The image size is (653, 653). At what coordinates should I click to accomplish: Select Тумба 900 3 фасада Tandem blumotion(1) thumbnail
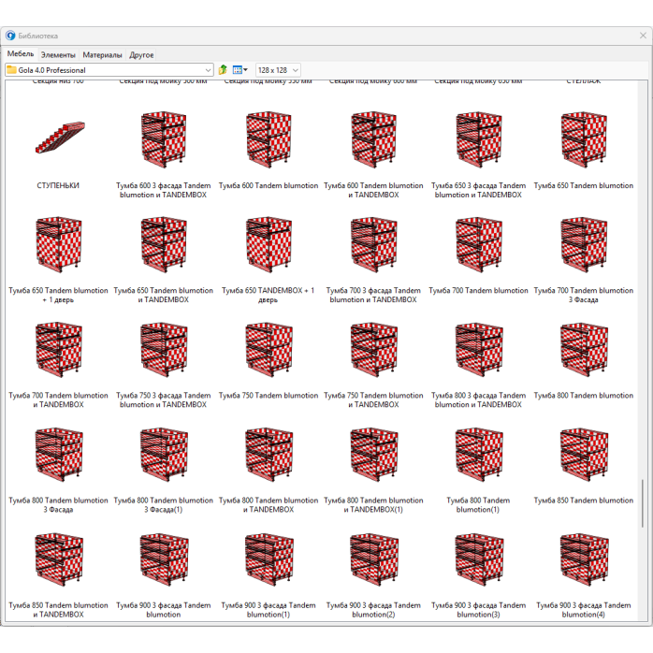click(x=268, y=559)
